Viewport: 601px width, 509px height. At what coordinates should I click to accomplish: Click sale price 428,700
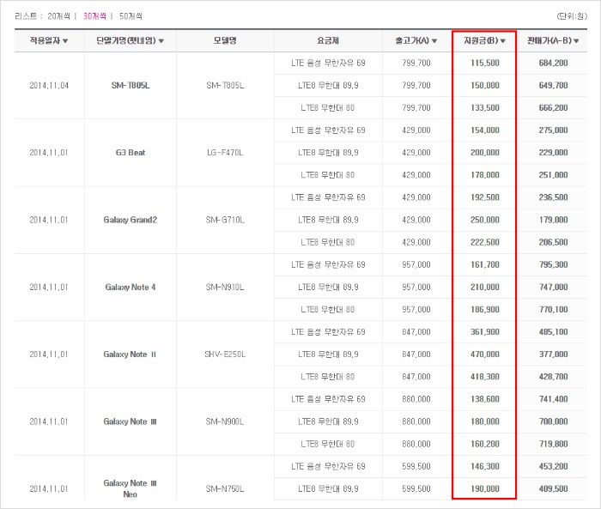pyautogui.click(x=553, y=377)
